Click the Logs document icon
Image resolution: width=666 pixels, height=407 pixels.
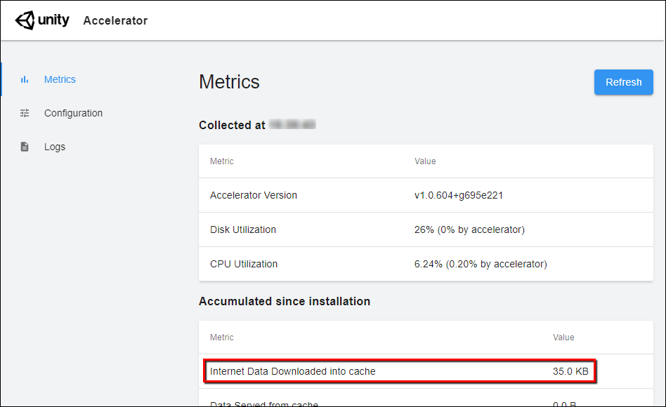point(25,147)
